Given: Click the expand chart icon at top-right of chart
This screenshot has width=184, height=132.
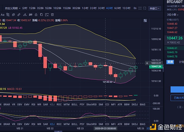Looking at the screenshot, I should click(x=145, y=21).
